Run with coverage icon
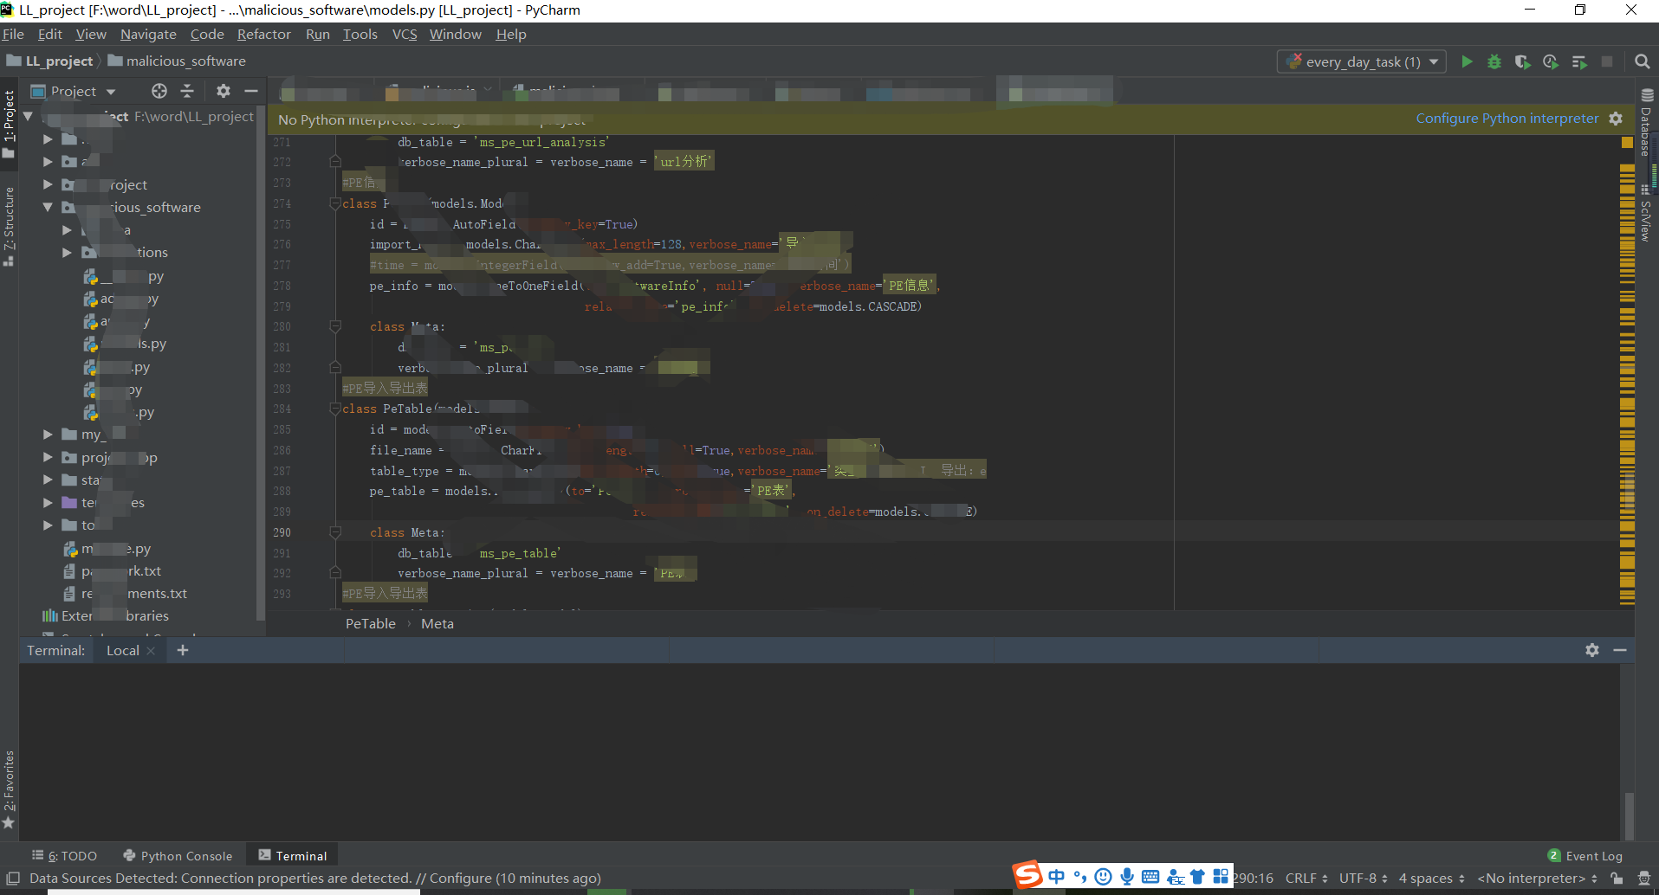1659x895 pixels. pos(1522,61)
